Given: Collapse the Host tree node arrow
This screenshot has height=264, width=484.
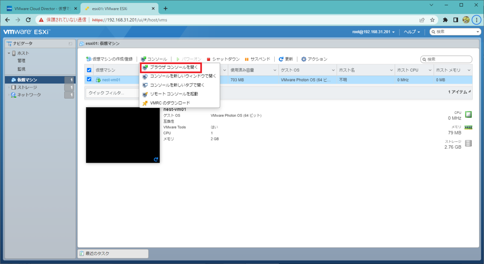Looking at the screenshot, I should tap(9, 53).
